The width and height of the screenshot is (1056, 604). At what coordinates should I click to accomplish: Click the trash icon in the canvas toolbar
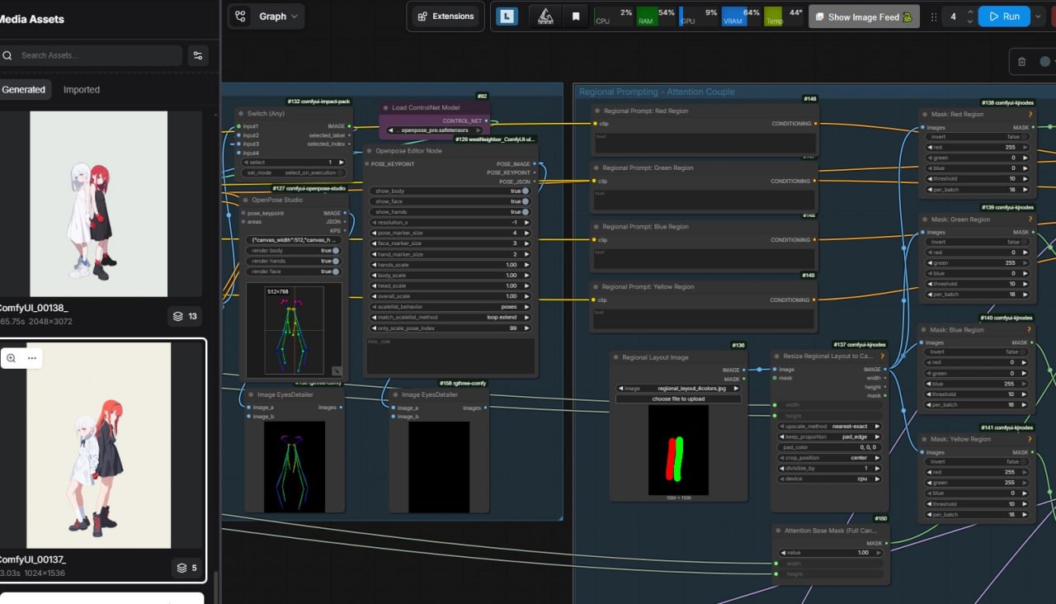click(x=1022, y=61)
